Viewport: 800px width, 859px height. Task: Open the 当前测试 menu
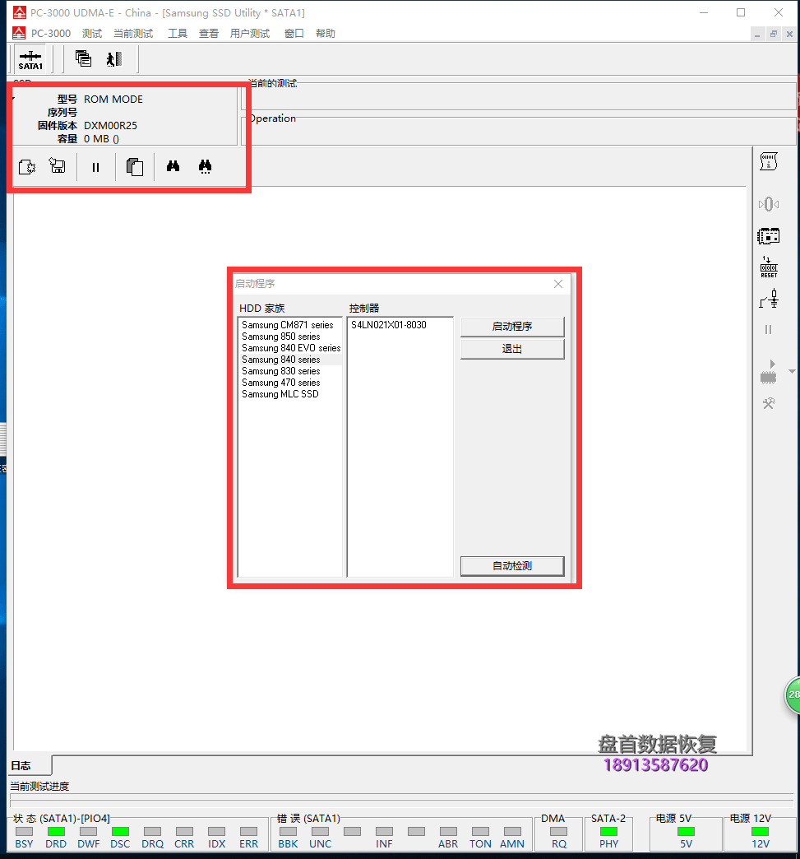pyautogui.click(x=133, y=34)
